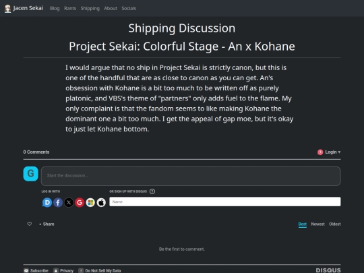The width and height of the screenshot is (364, 273).
Task: Log in with Apple icon
Action: (x=101, y=202)
